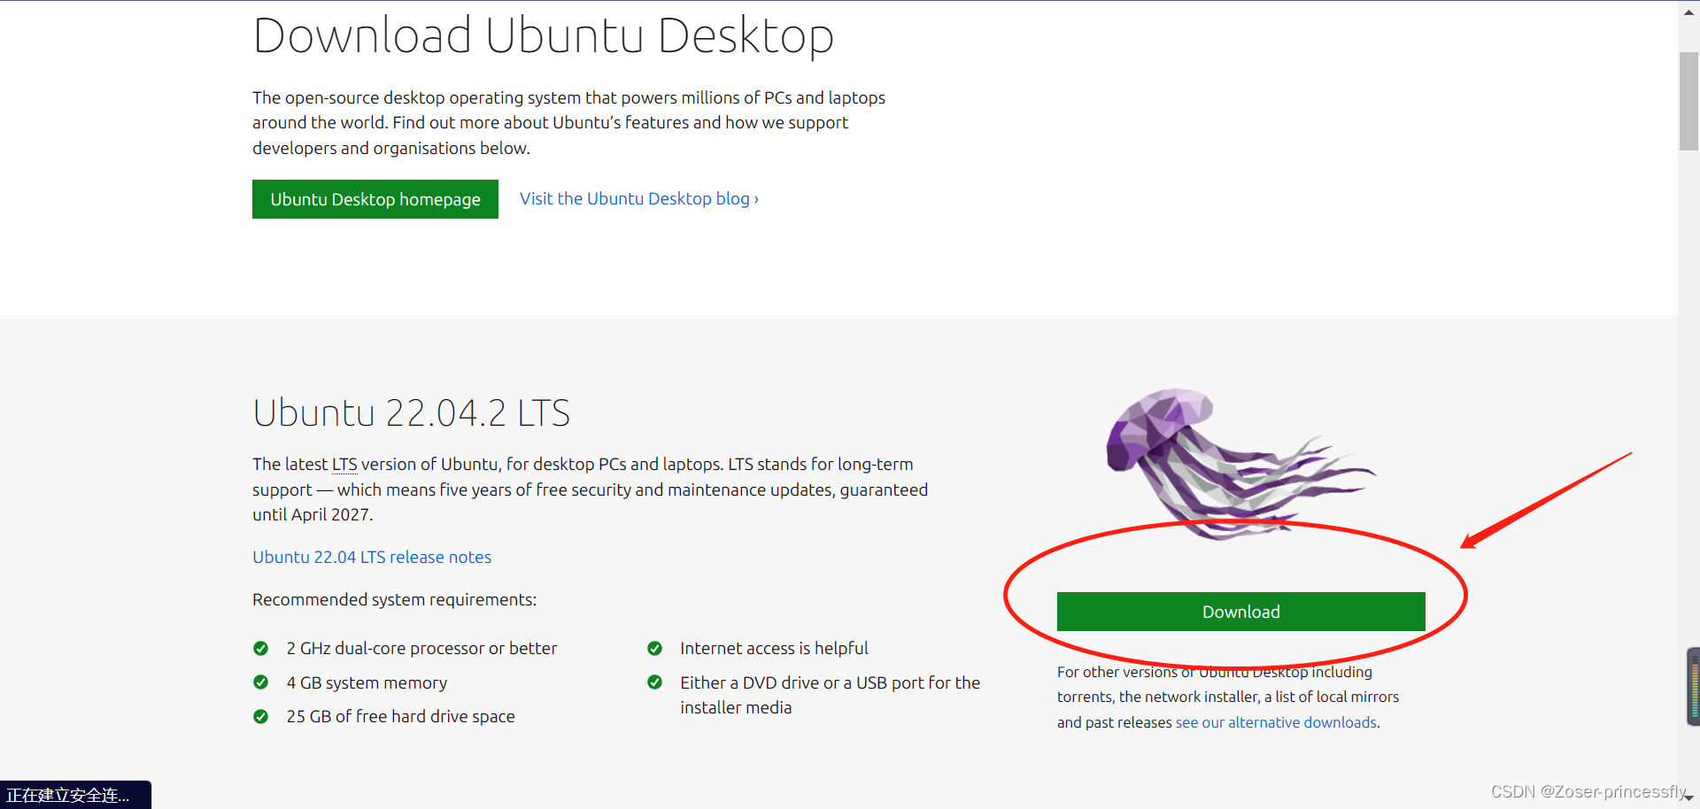This screenshot has width=1700, height=809.
Task: Click the Download Ubuntu Desktop heading
Action: 543,36
